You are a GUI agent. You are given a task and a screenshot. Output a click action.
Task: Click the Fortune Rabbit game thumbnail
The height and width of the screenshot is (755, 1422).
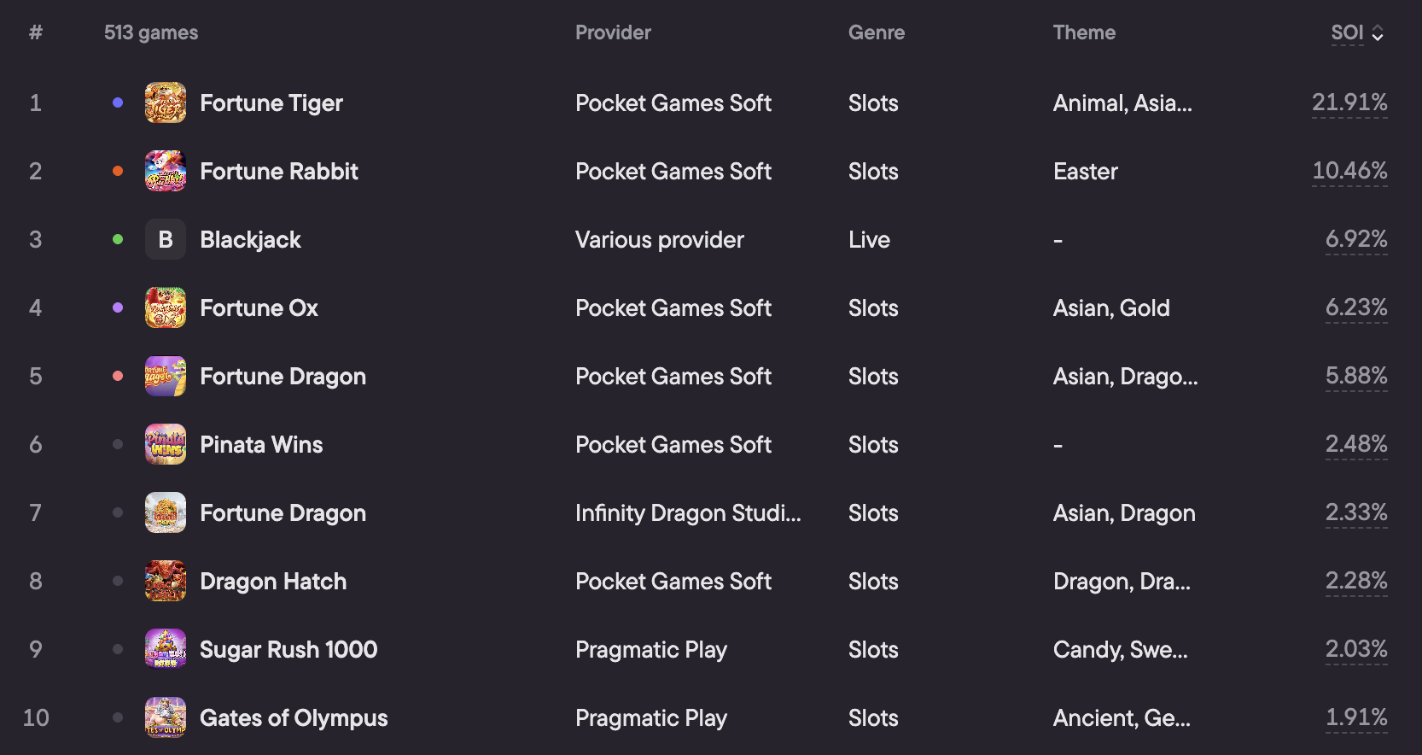tap(166, 171)
